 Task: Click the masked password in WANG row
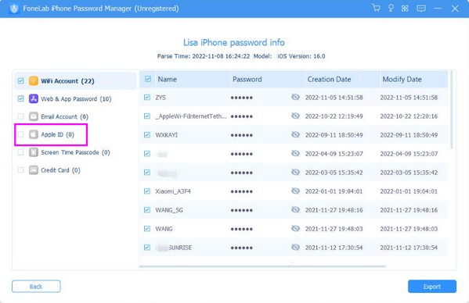pyautogui.click(x=242, y=229)
